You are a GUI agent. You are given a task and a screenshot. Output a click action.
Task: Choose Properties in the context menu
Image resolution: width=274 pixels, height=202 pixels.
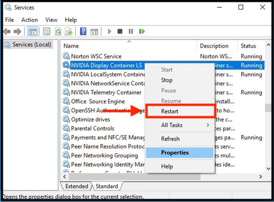[179, 153]
